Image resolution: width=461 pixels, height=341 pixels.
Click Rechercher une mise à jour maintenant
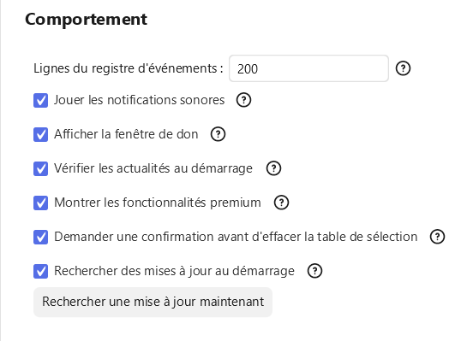153,302
